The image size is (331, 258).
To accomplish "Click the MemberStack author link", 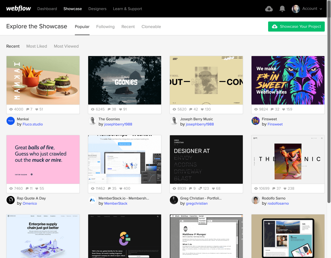I will 116,203.
